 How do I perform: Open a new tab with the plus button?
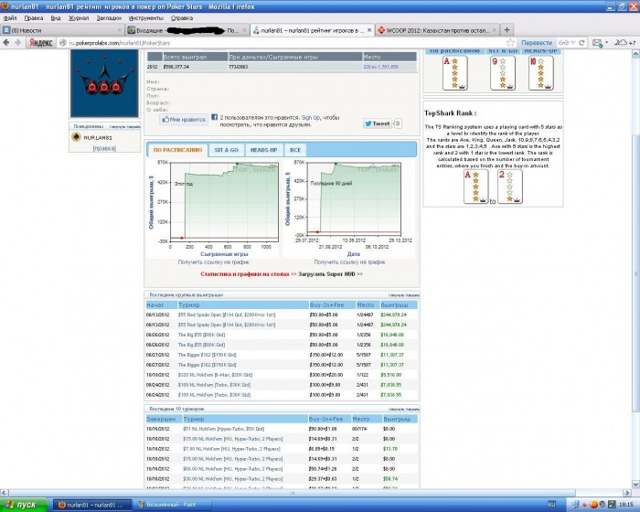pos(507,30)
